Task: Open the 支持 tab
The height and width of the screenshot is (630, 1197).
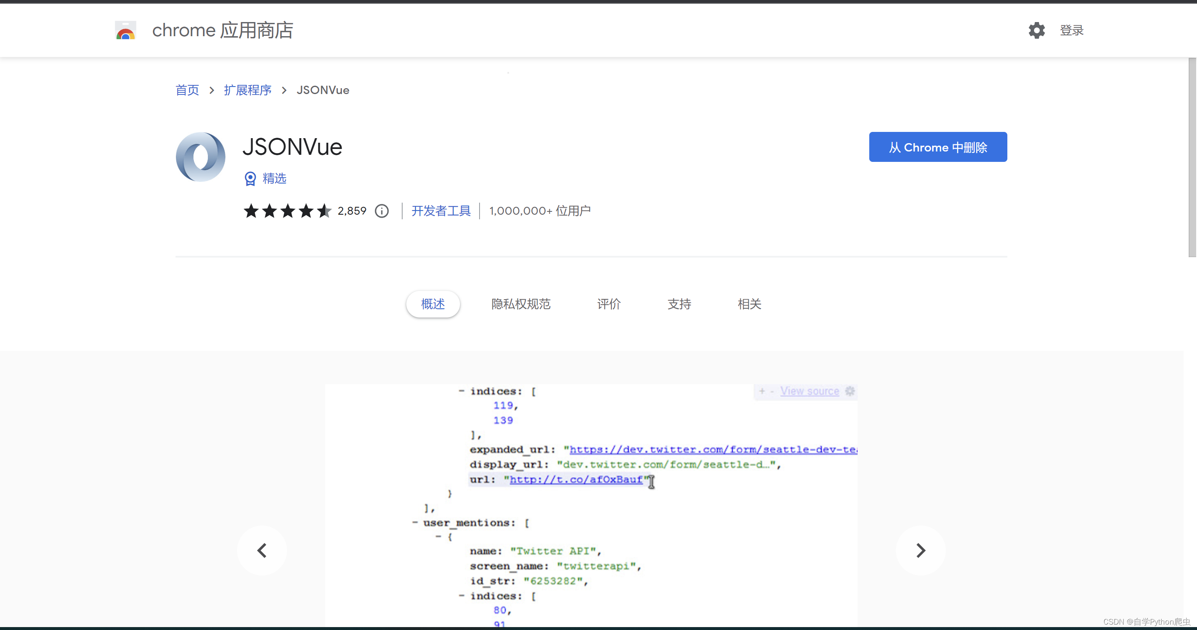Action: click(x=679, y=304)
